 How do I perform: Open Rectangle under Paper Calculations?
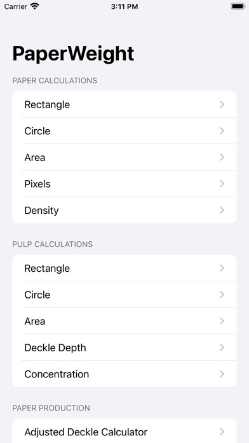pyautogui.click(x=124, y=104)
